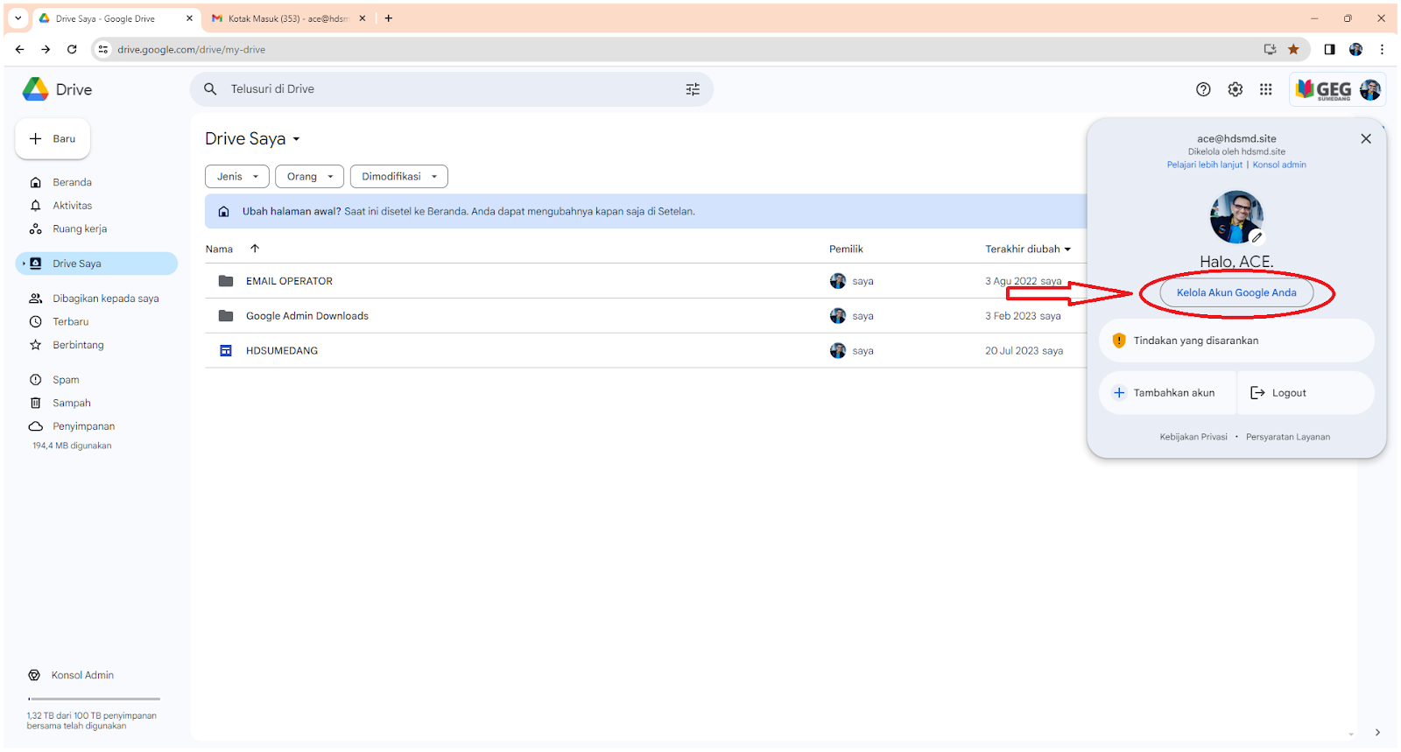Image resolution: width=1401 pixels, height=752 pixels.
Task: Open the EMAIL OPERATOR folder icon
Action: (x=226, y=281)
